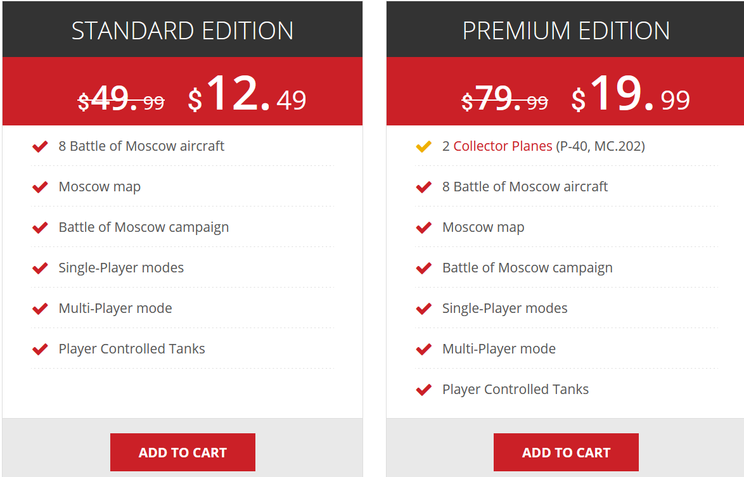Click Premium Edition's Multi-Player mode checkmark

[423, 349]
